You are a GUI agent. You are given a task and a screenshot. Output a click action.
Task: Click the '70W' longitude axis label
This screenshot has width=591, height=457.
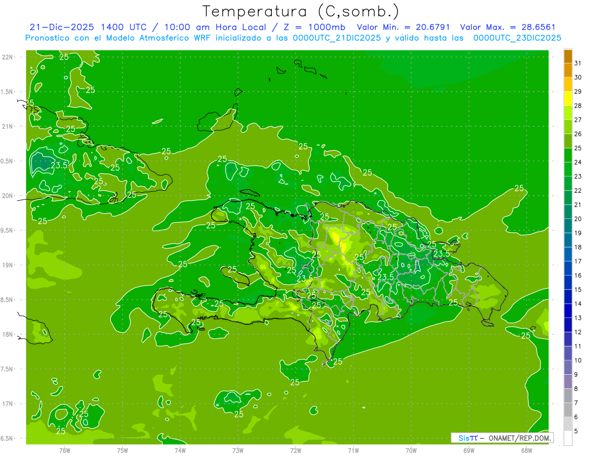tap(411, 450)
